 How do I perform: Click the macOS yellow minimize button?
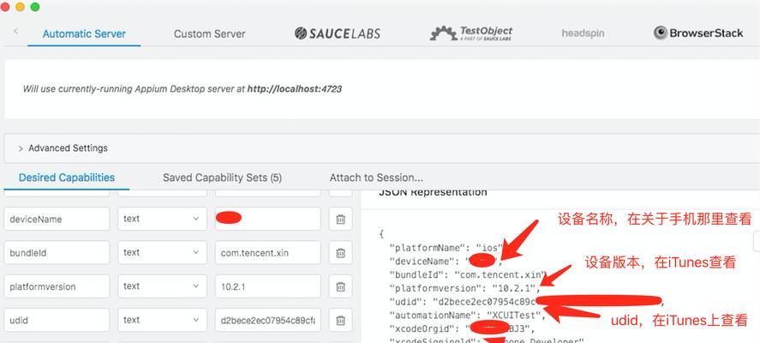(x=20, y=7)
